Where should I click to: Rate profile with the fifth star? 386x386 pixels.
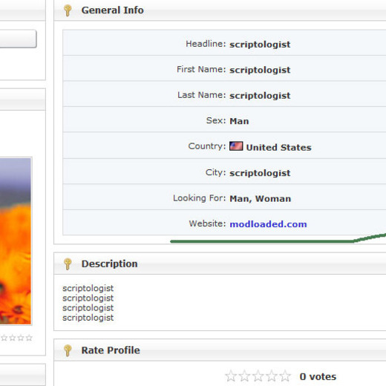pos(285,376)
